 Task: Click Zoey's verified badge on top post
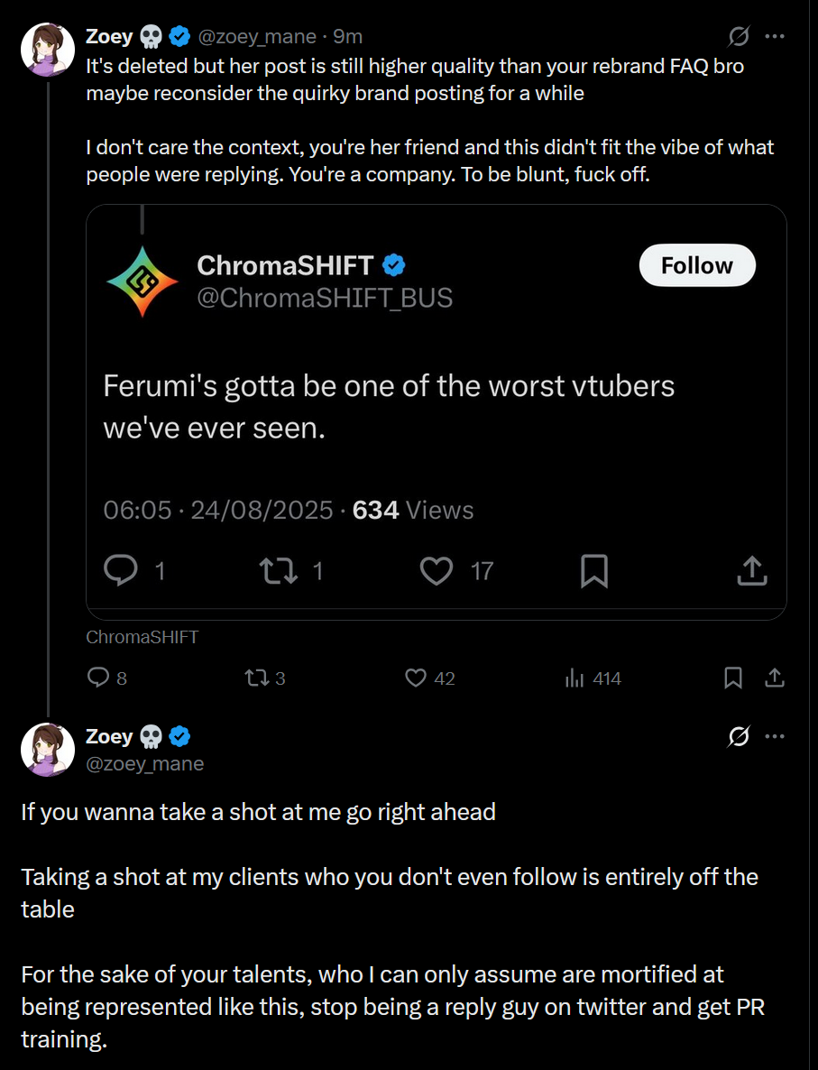[180, 37]
